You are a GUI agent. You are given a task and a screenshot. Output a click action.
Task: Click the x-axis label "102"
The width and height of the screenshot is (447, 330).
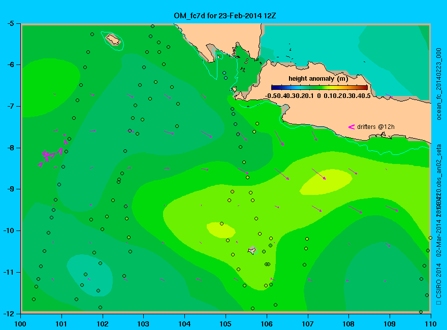(x=103, y=324)
